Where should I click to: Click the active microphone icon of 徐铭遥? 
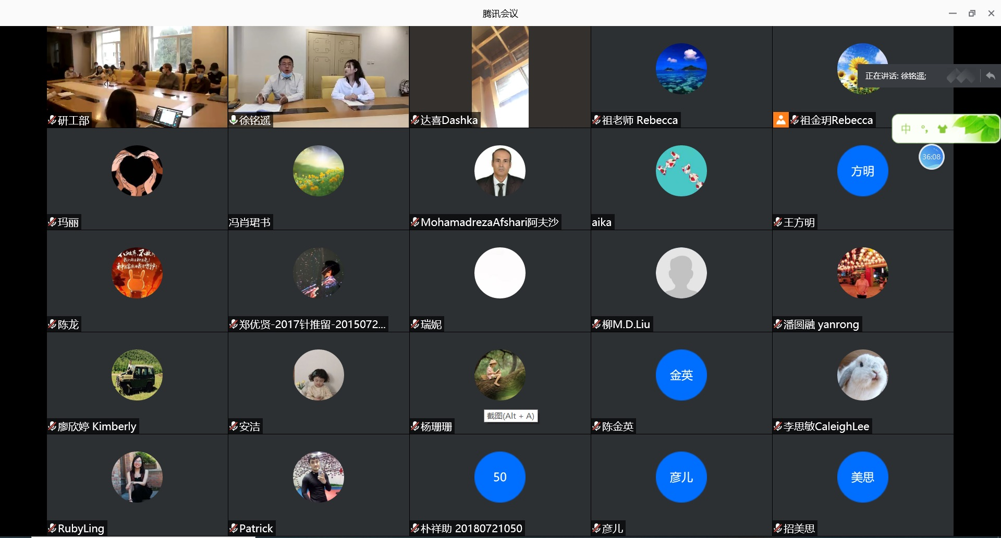(x=234, y=120)
